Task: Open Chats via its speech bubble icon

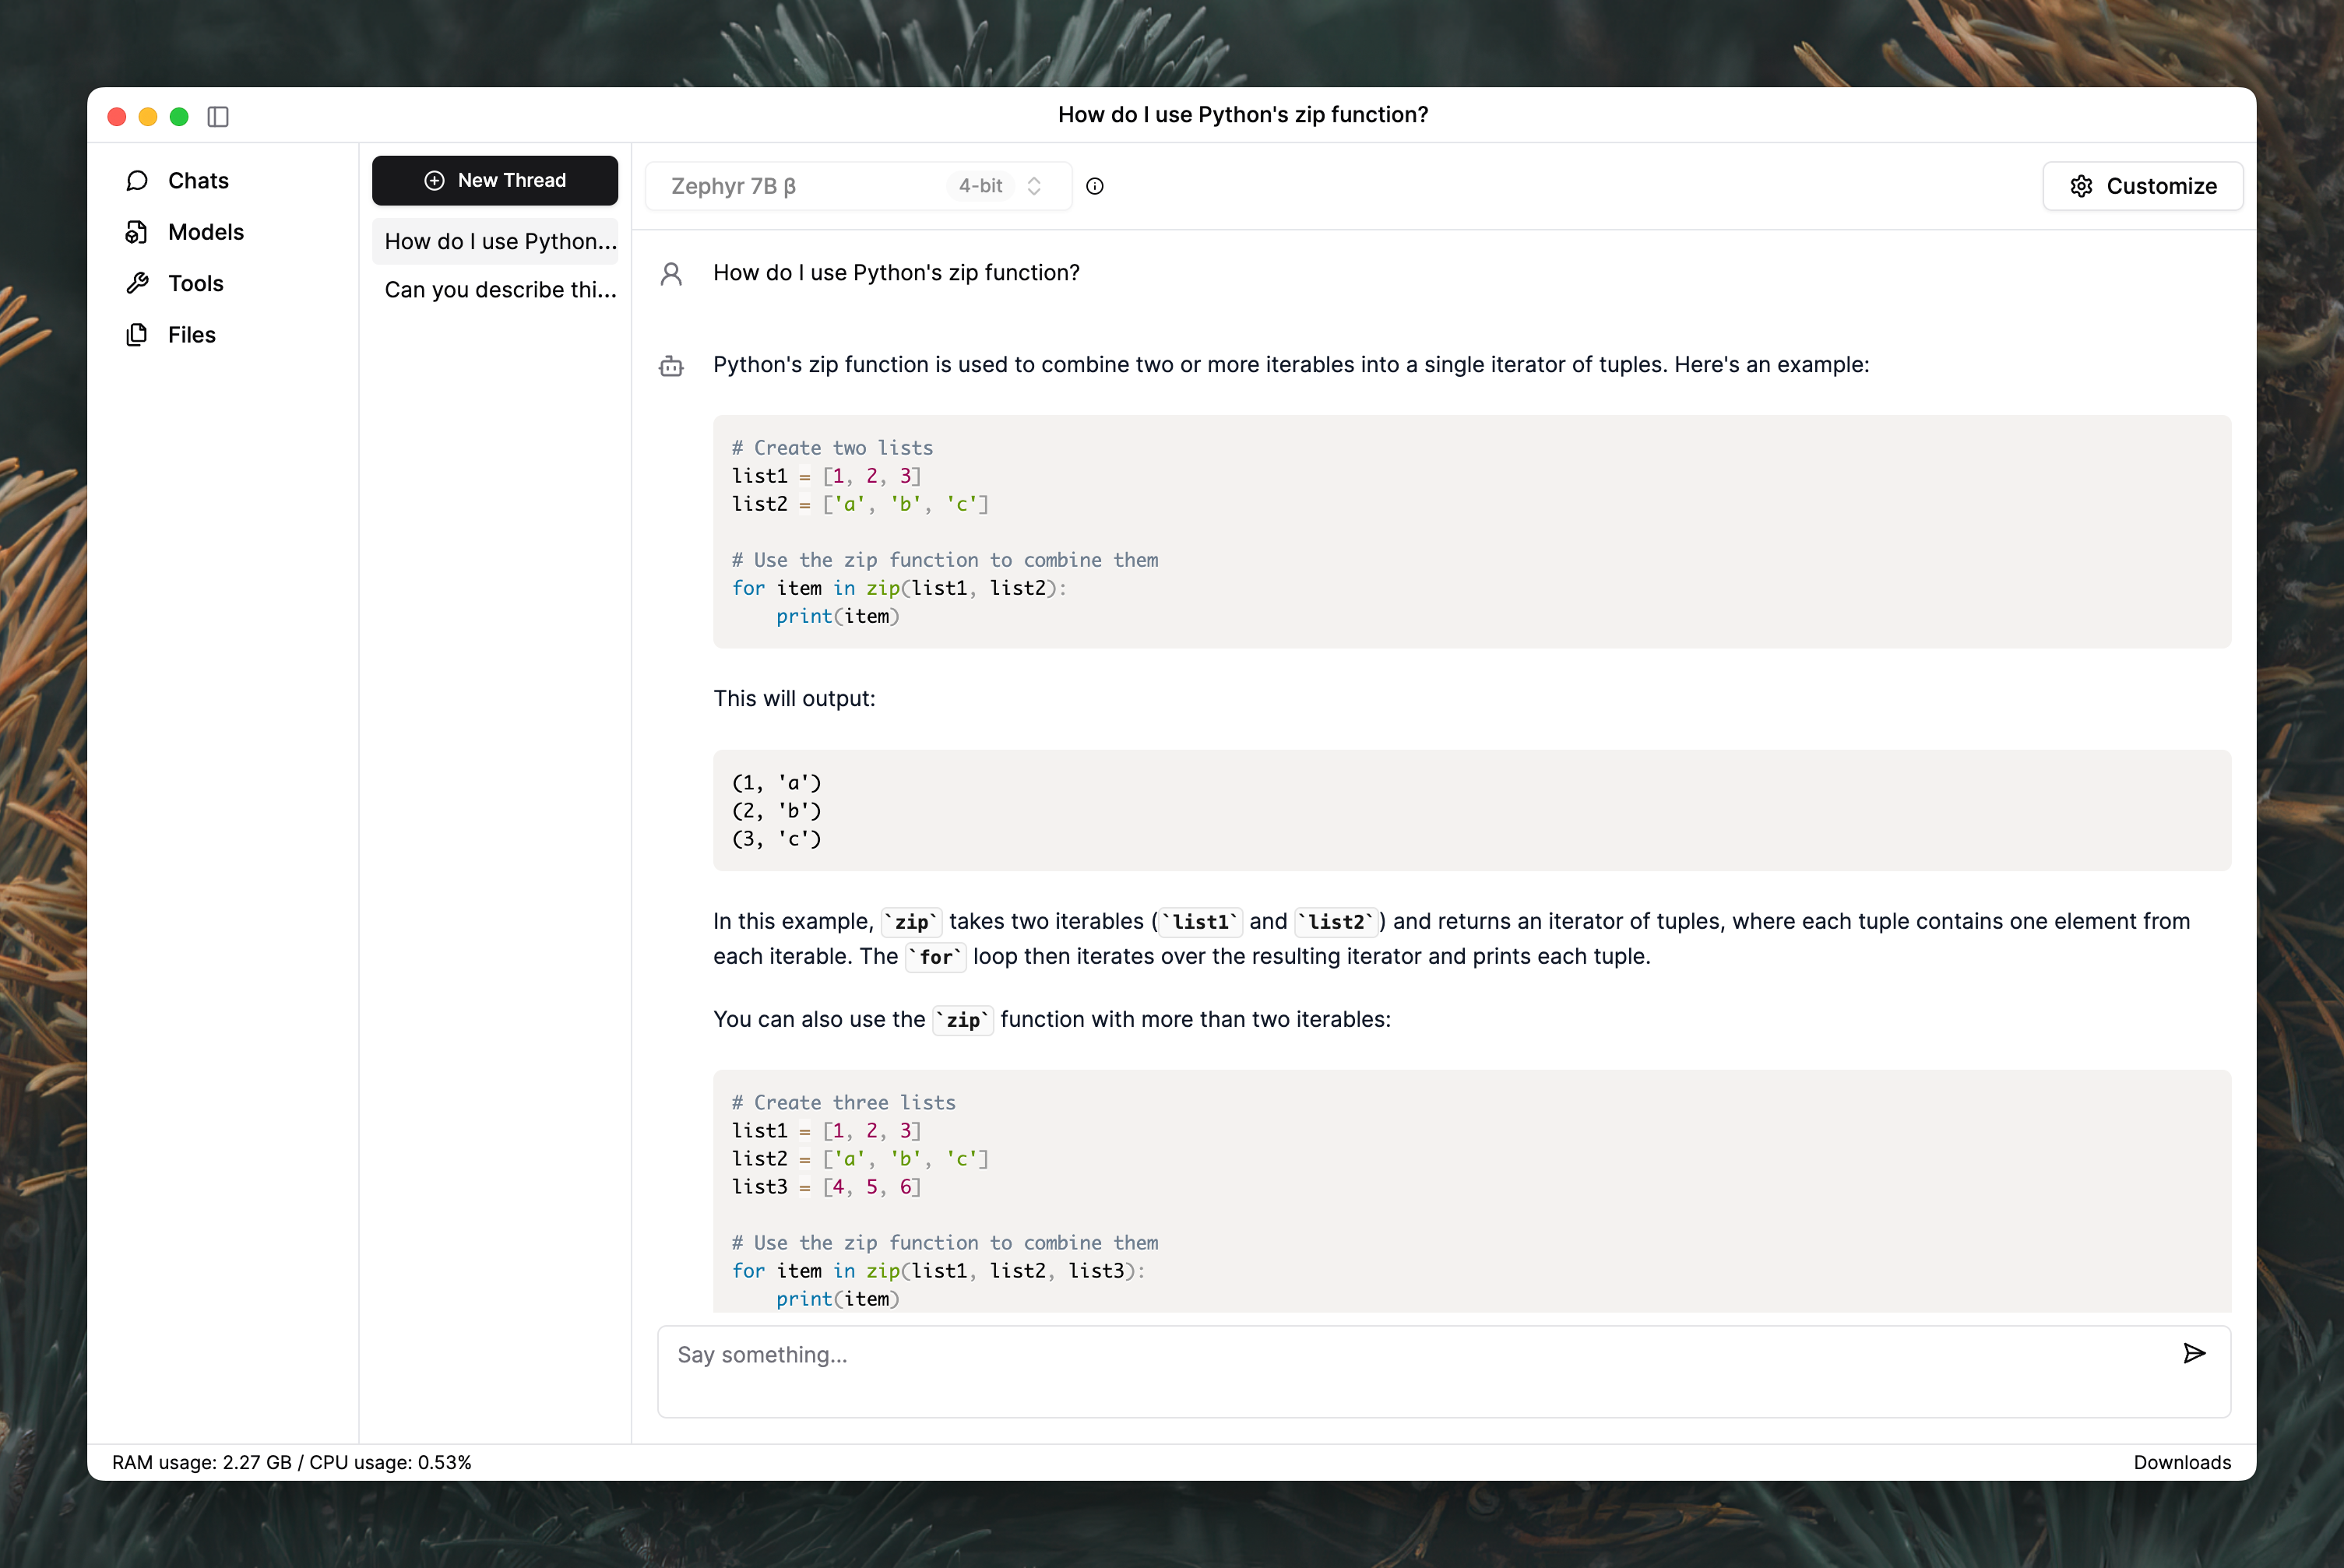Action: tap(137, 181)
